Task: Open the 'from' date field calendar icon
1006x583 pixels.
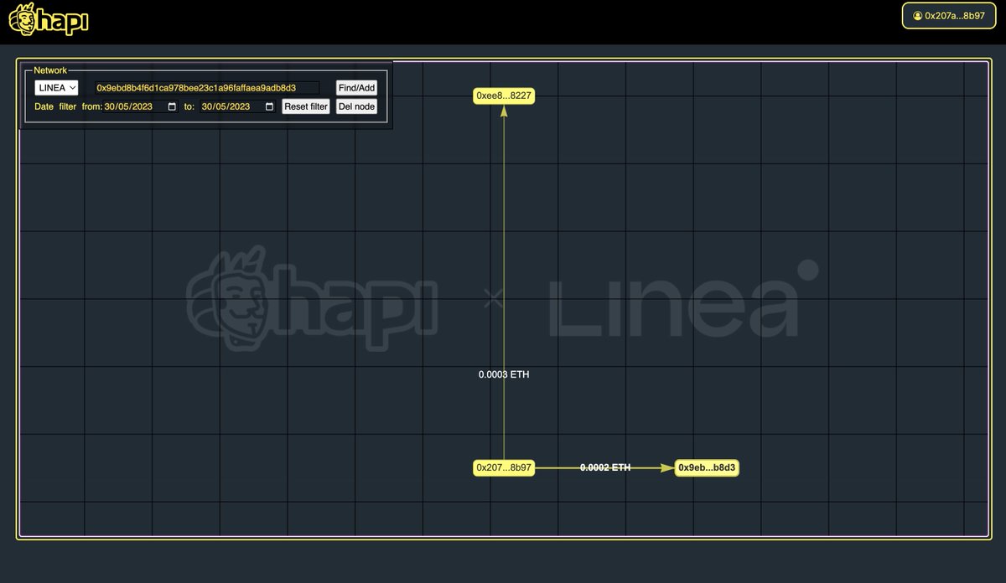Action: [x=173, y=106]
